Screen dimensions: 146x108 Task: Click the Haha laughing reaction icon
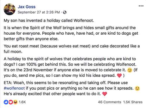click(15, 102)
